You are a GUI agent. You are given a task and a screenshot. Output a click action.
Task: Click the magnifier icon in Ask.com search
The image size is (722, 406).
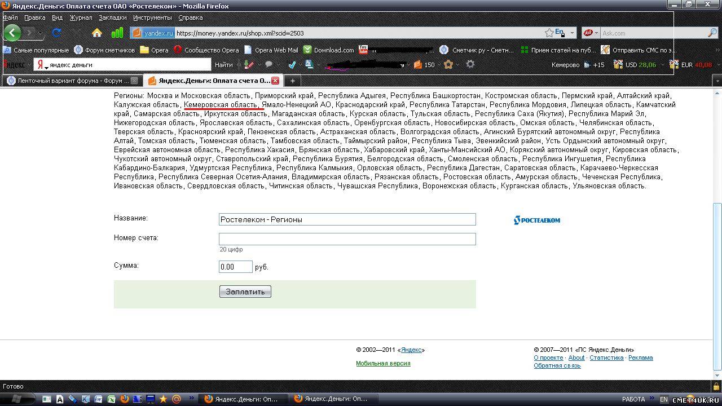712,33
